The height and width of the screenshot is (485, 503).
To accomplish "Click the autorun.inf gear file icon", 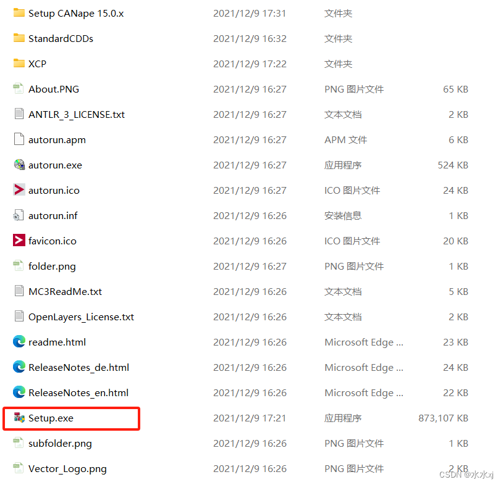I will (19, 215).
